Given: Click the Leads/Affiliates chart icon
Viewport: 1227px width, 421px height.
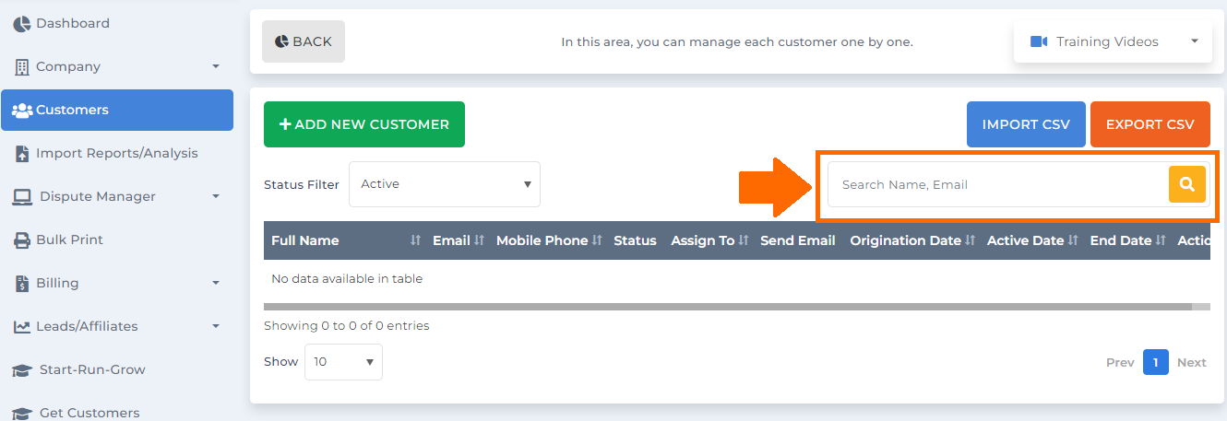Looking at the screenshot, I should (x=21, y=327).
